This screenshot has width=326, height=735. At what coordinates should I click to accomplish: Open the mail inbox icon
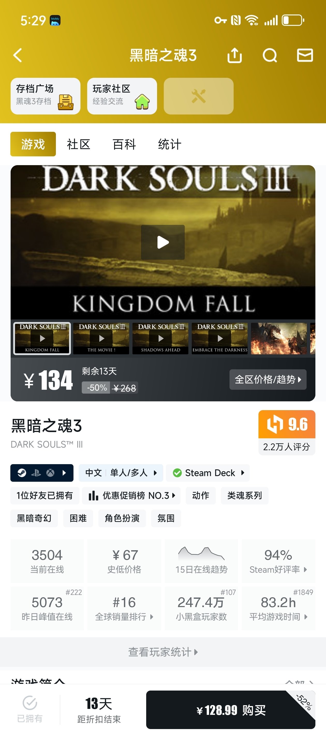point(305,55)
